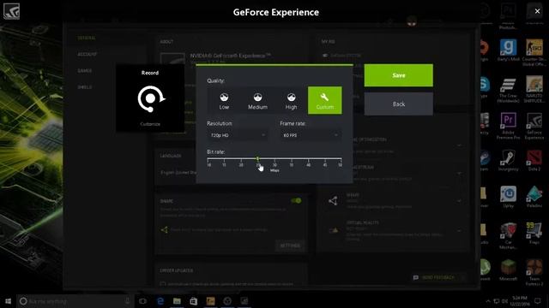Open Garry's Mod desktop shortcut
Screen dimensions: 549x308
[508, 50]
